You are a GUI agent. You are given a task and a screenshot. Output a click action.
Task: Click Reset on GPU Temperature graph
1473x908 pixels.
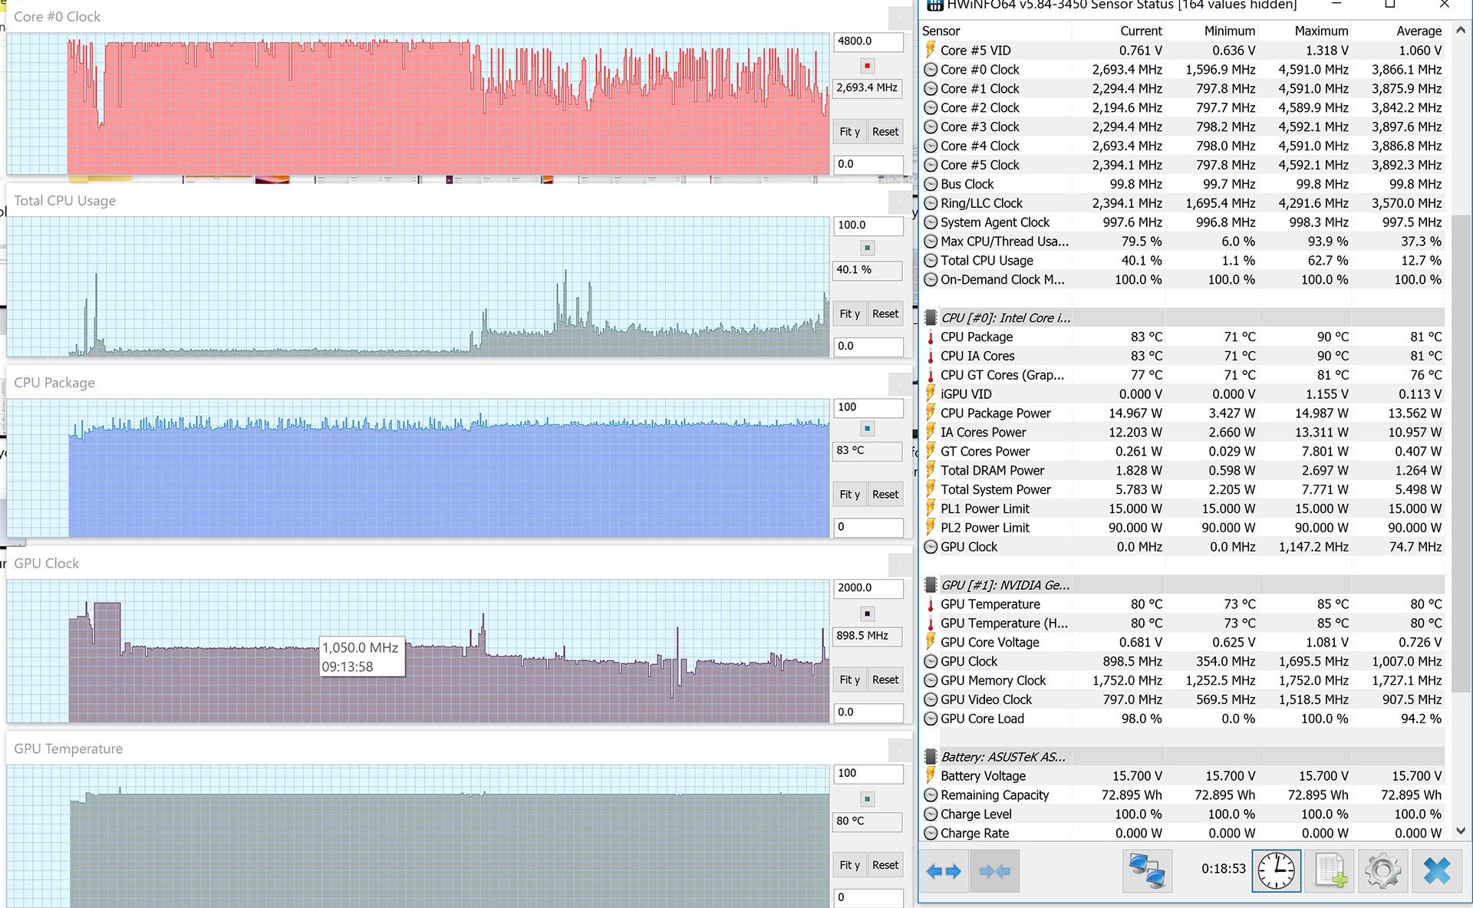point(885,865)
